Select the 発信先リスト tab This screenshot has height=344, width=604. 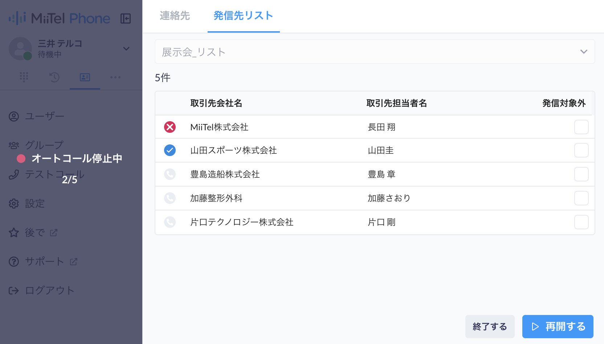(244, 16)
